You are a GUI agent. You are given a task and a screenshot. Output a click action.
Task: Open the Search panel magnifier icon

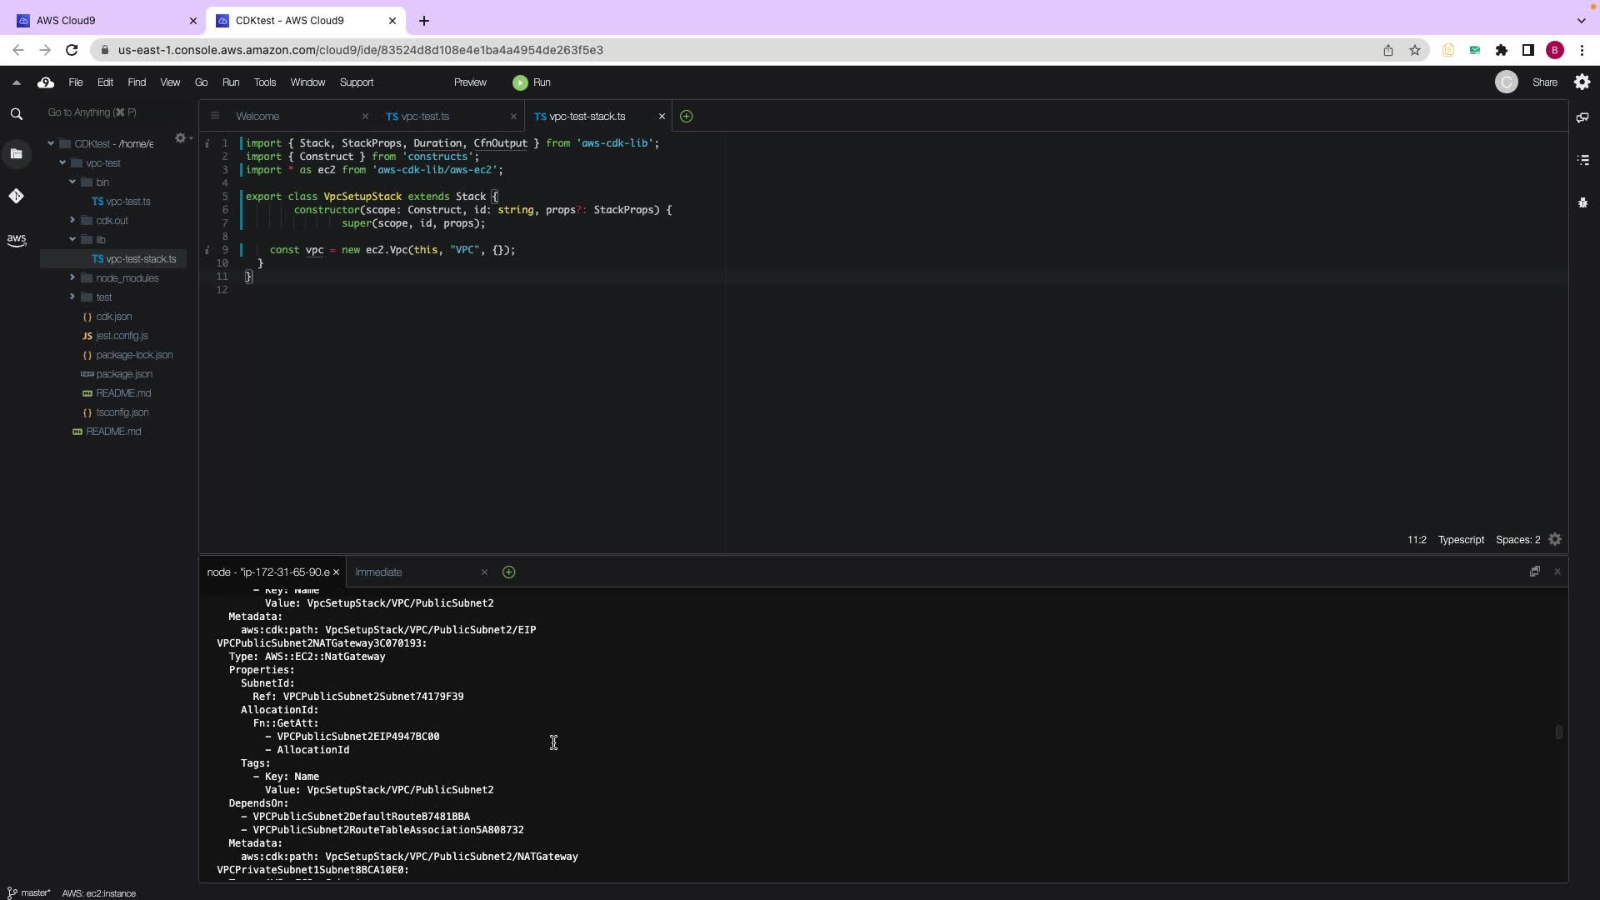point(16,114)
